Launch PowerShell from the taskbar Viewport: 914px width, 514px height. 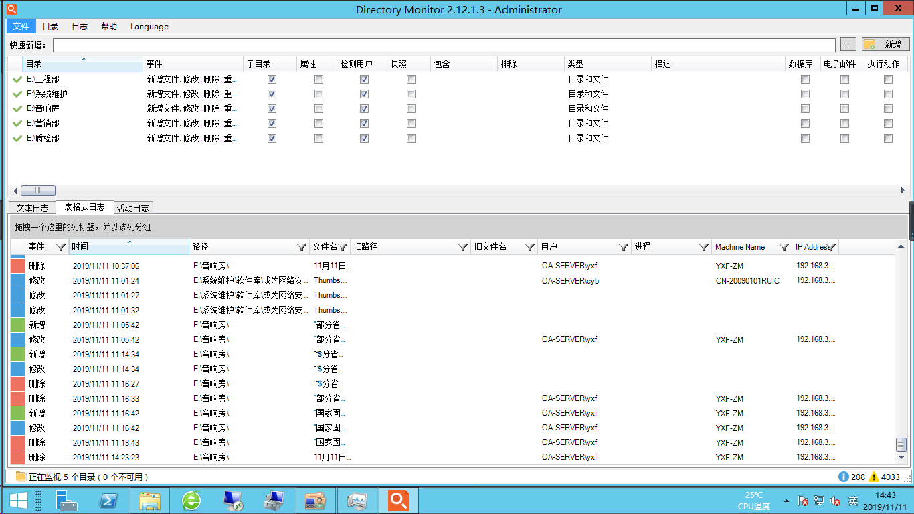(108, 500)
